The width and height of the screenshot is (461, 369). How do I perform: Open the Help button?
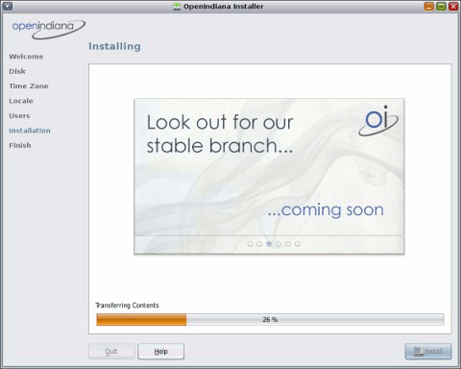(x=161, y=352)
